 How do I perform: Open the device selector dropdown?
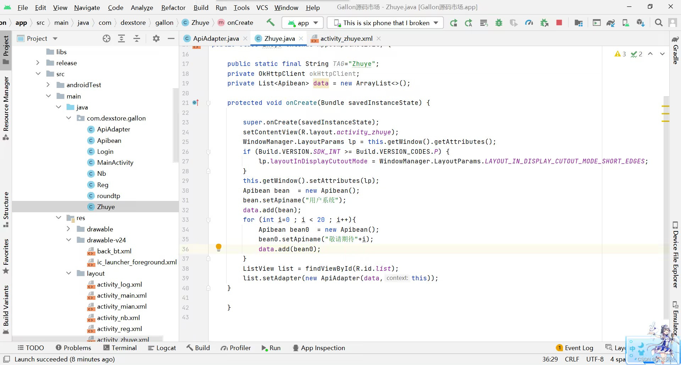(x=385, y=23)
